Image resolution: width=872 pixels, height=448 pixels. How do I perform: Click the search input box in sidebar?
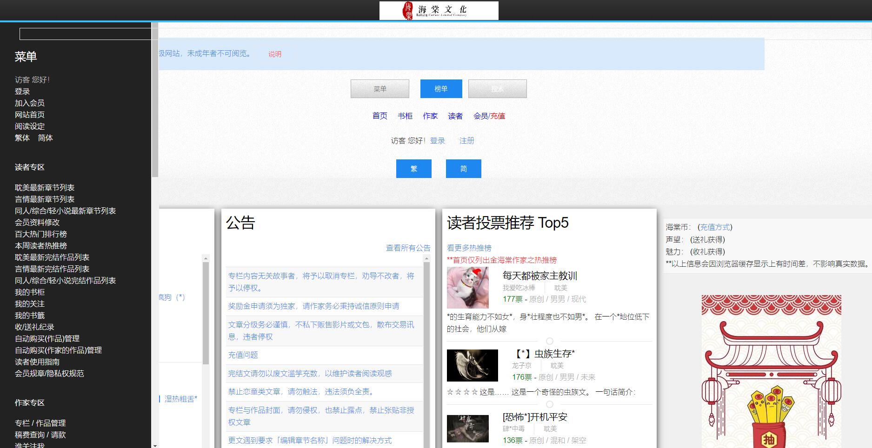[85, 34]
